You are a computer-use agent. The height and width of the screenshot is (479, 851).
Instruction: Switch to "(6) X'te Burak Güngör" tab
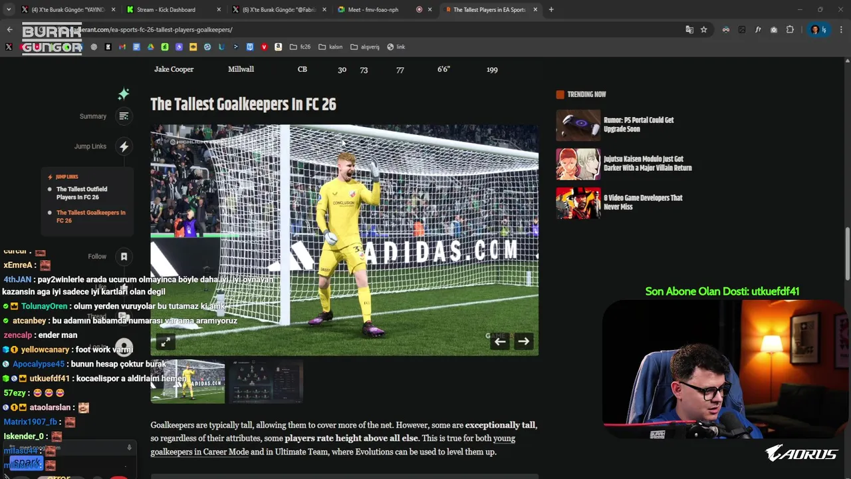tap(279, 9)
